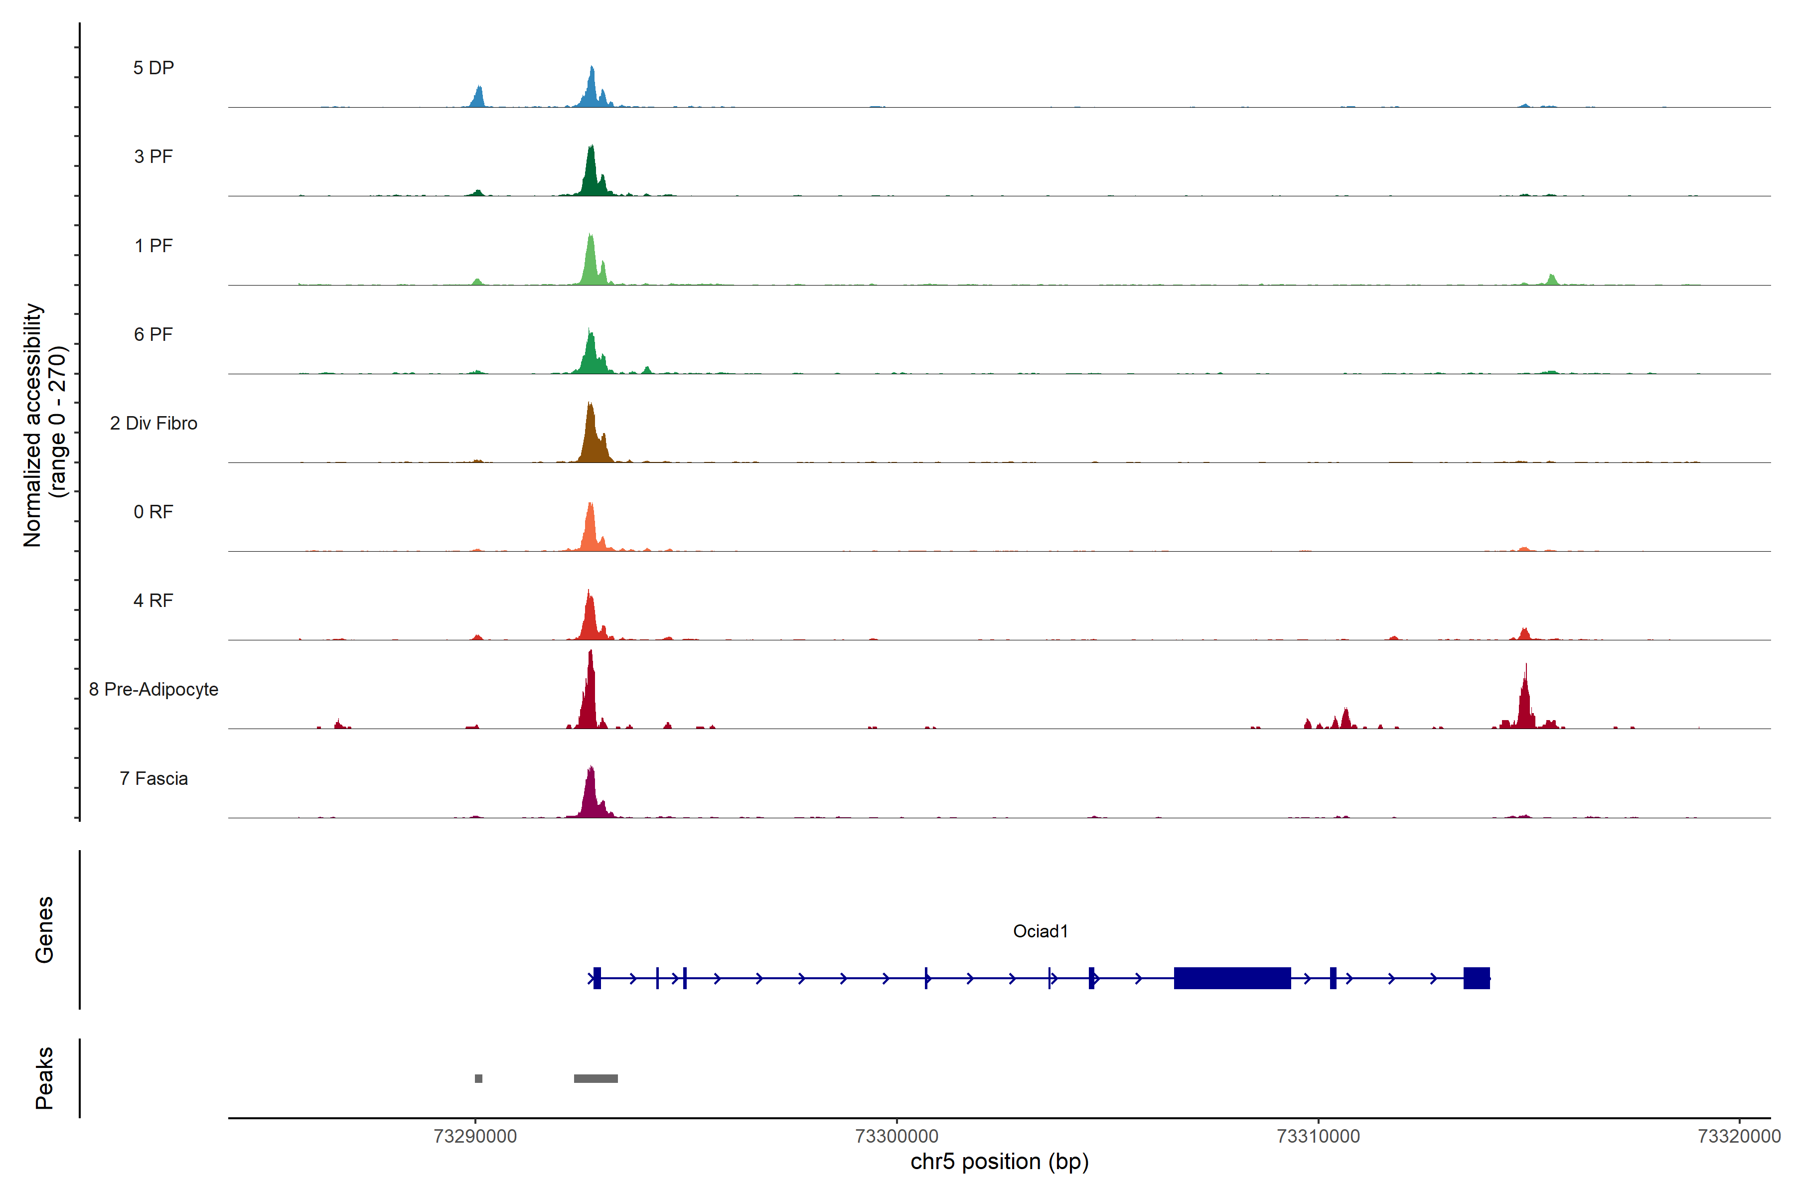
Task: Click the largest Ociad1 exon block
Action: pyautogui.click(x=1232, y=978)
